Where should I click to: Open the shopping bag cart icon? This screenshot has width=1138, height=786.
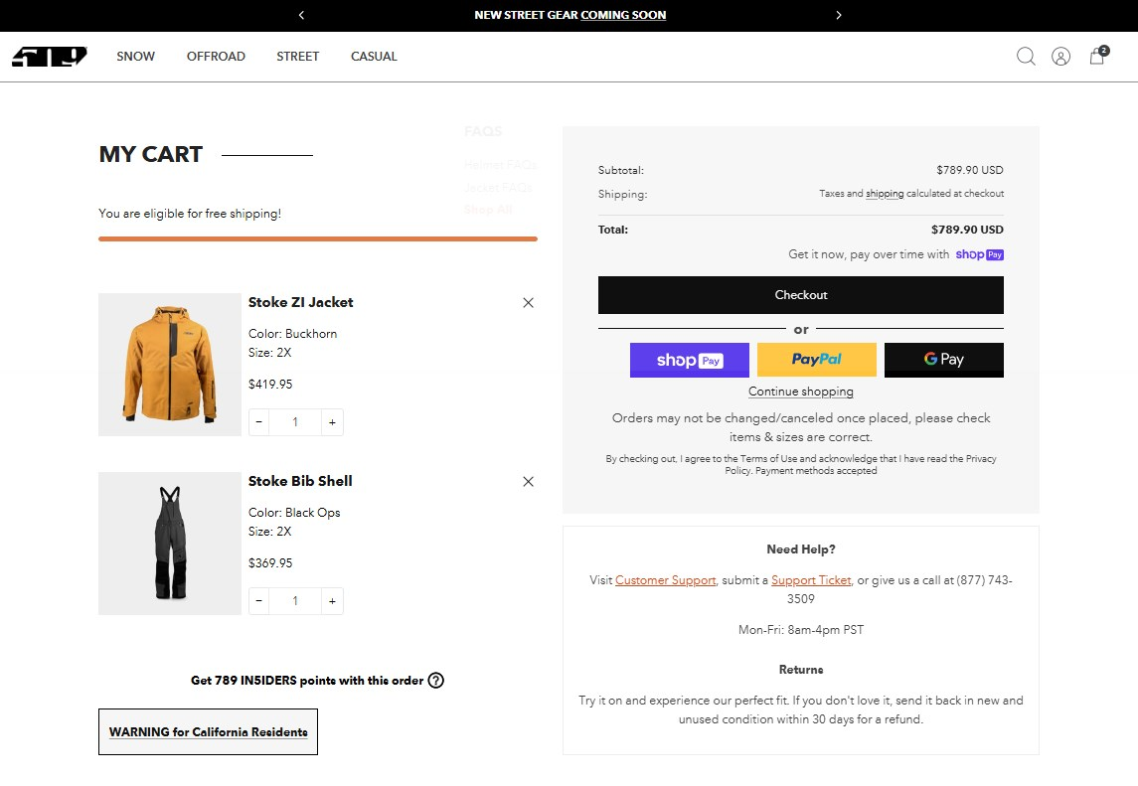pos(1097,56)
